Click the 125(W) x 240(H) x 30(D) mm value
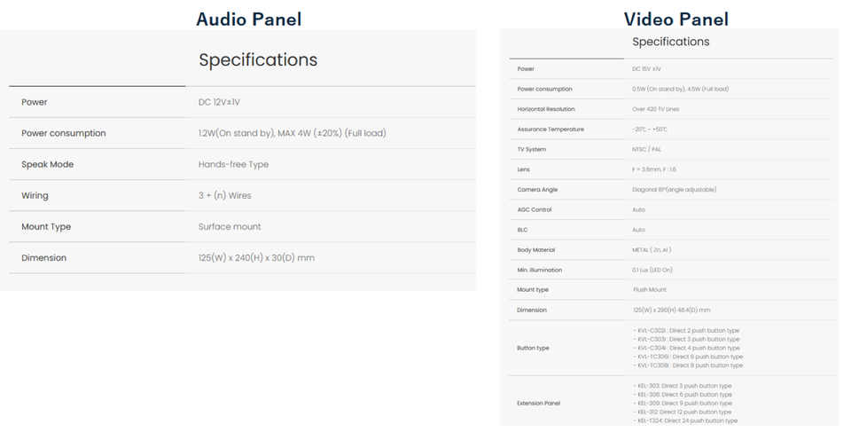This screenshot has width=851, height=432. tap(256, 257)
